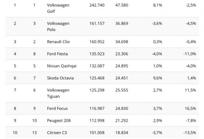Screen dimensions: 204x139
Task: Click the 242.740 sales figure
Action: coord(97,5)
